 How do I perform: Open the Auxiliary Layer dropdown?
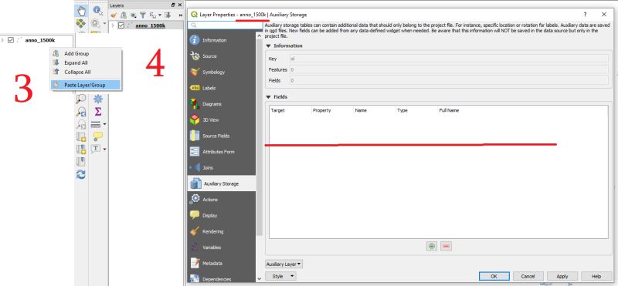point(284,264)
